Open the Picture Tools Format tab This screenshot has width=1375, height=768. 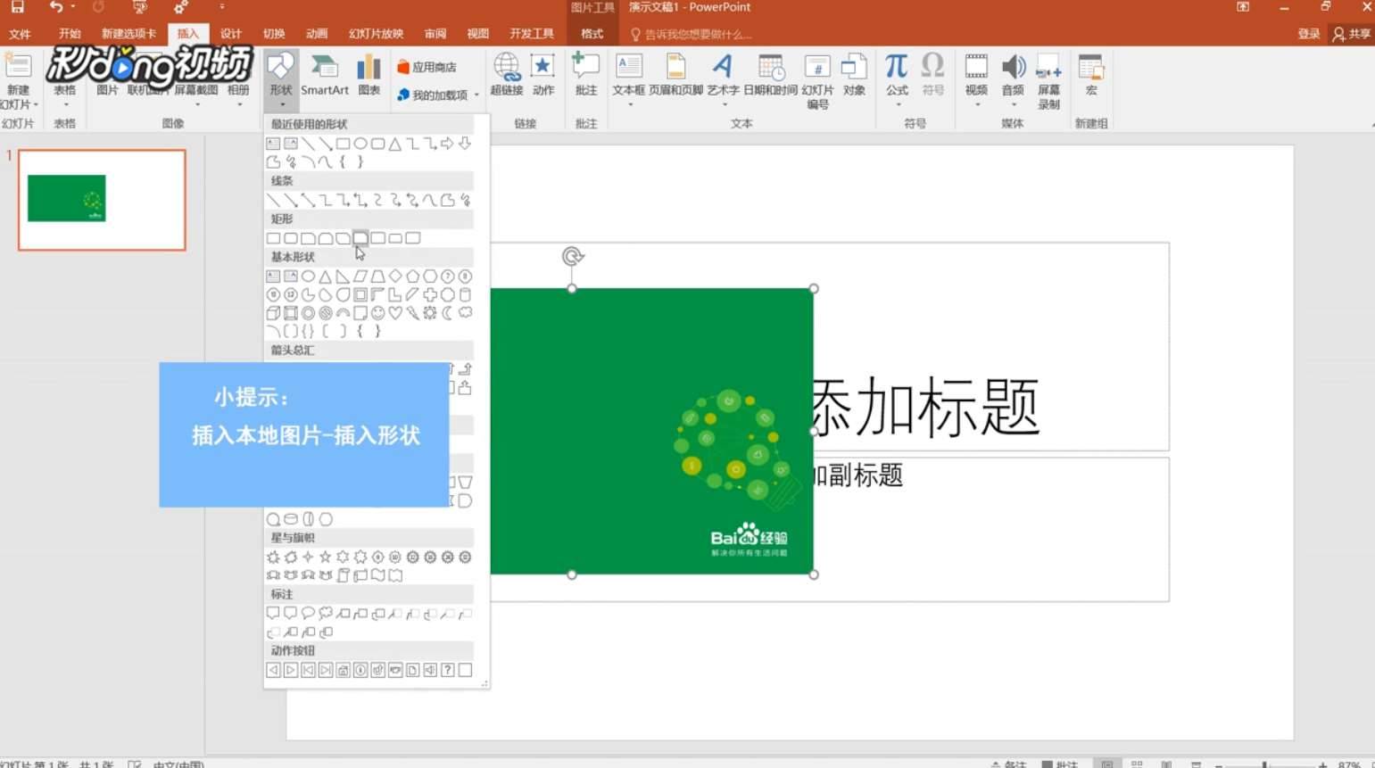click(x=592, y=34)
